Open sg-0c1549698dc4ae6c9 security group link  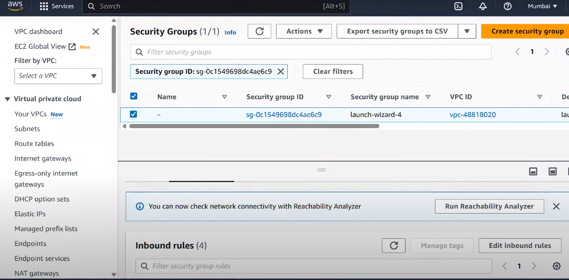pos(284,114)
